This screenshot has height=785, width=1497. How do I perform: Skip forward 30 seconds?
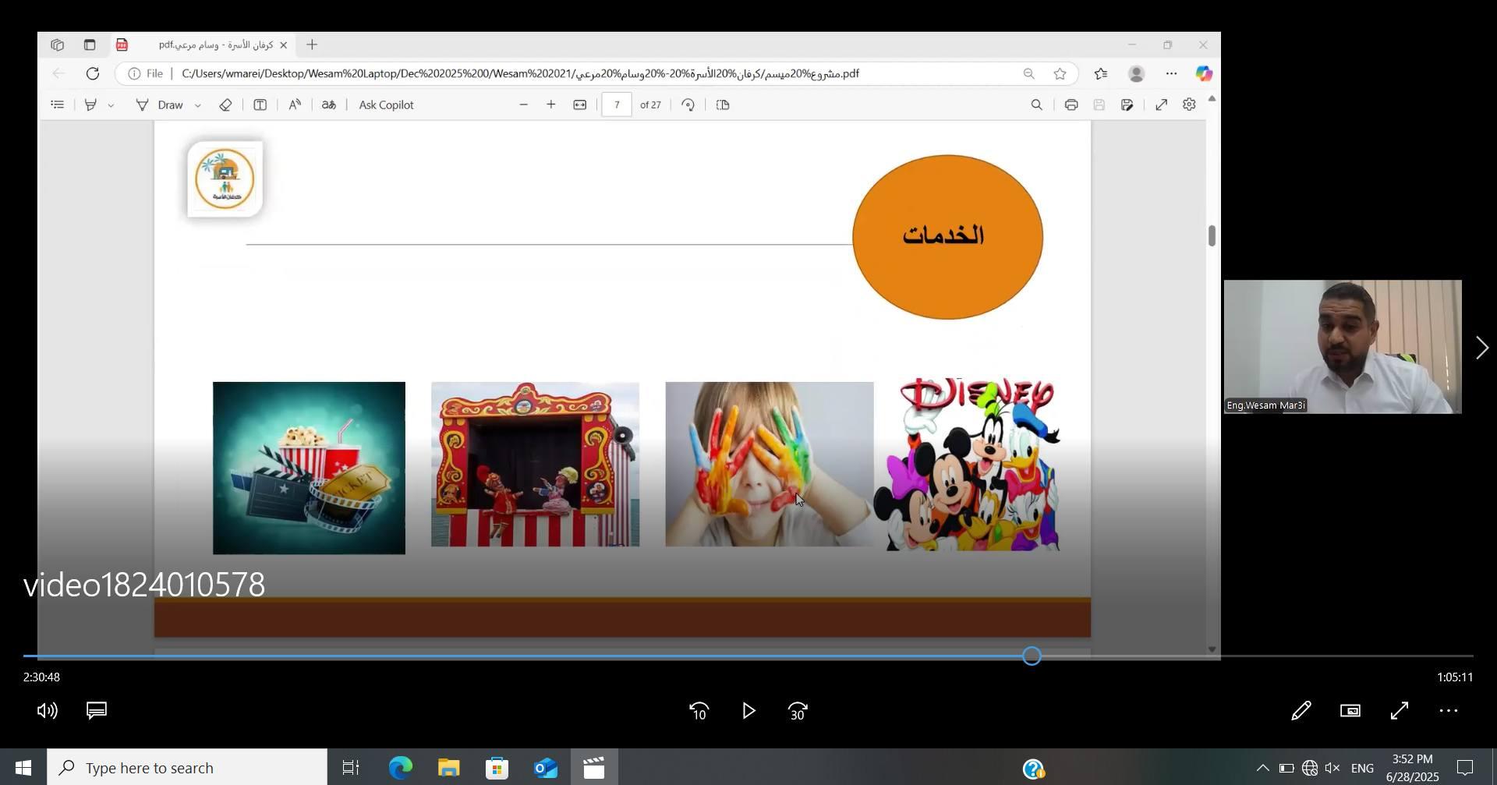(x=798, y=711)
